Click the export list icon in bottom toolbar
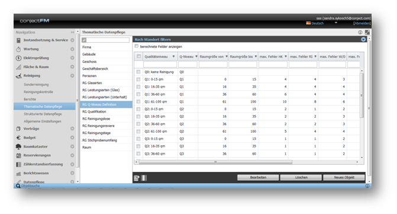 click(x=137, y=178)
